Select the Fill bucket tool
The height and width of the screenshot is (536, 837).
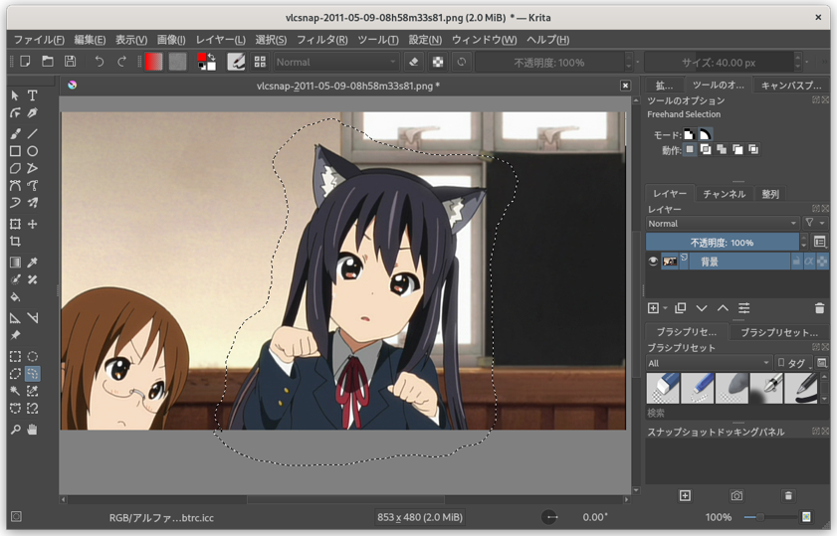pos(16,297)
